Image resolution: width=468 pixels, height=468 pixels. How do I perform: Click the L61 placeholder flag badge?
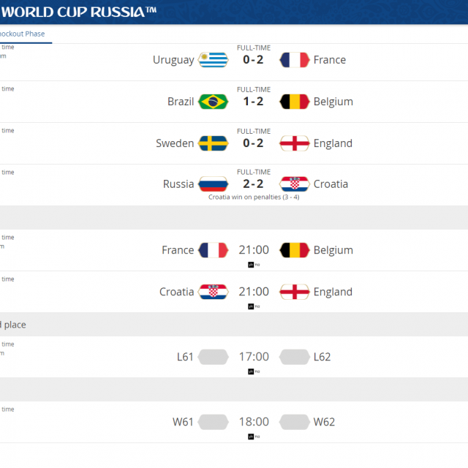(x=214, y=357)
